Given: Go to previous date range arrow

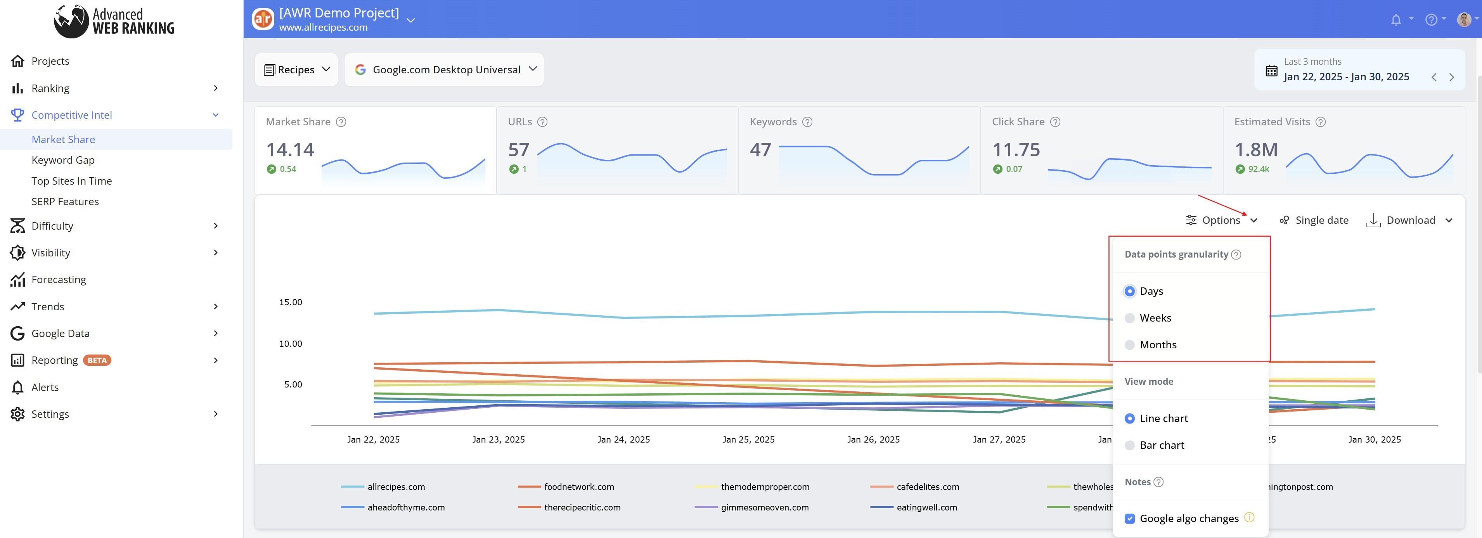Looking at the screenshot, I should click(x=1434, y=77).
